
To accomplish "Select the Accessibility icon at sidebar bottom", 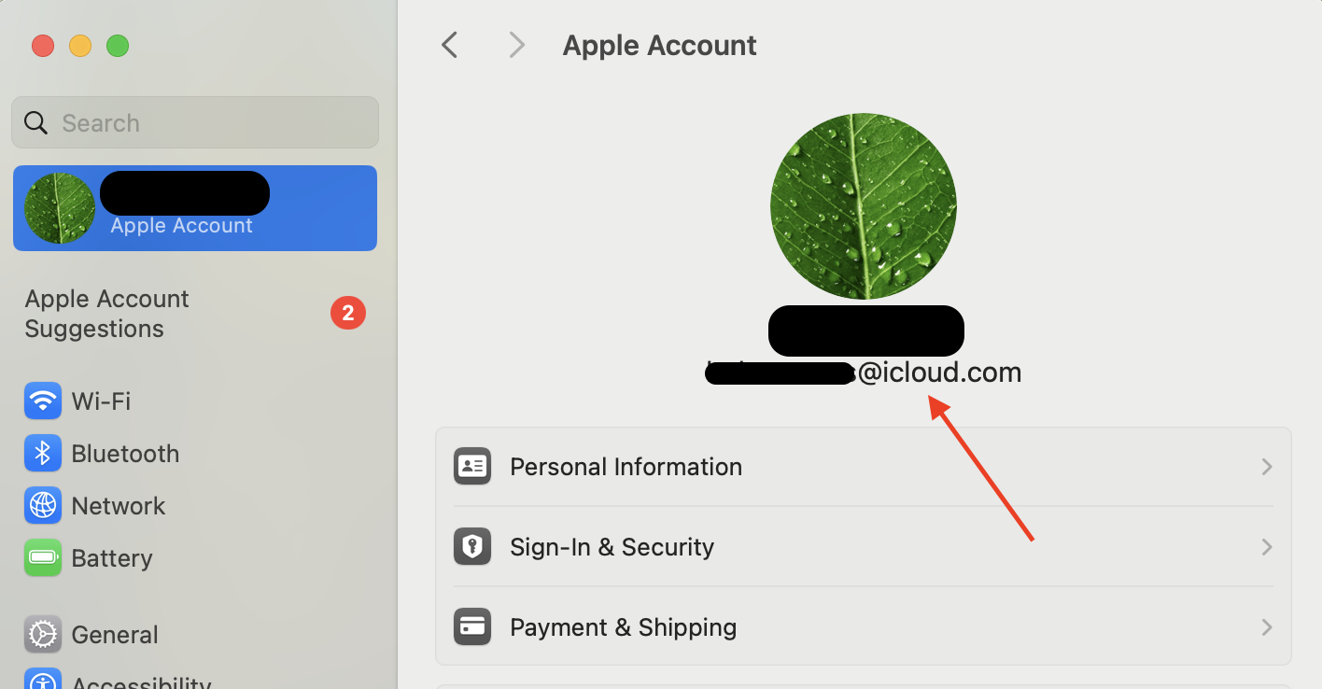I will point(43,680).
